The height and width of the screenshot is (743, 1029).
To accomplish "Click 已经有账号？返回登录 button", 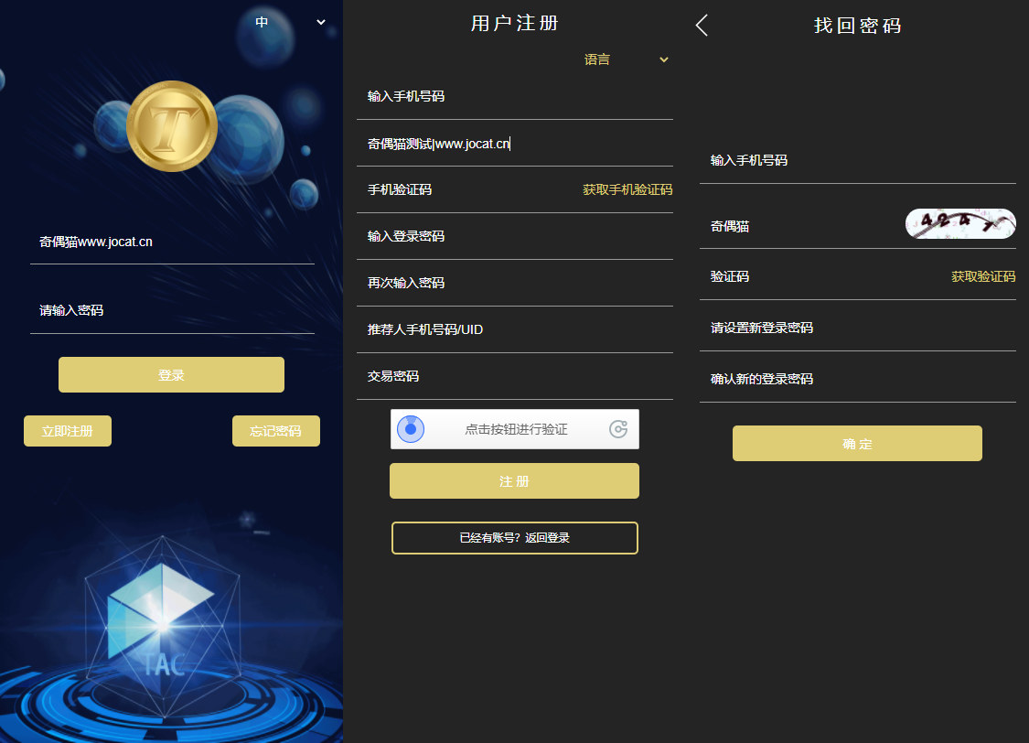I will coord(514,538).
